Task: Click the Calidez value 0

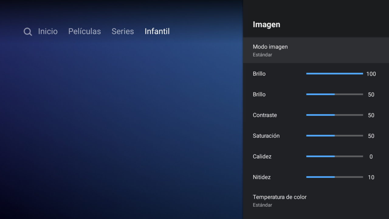Action: pyautogui.click(x=371, y=157)
